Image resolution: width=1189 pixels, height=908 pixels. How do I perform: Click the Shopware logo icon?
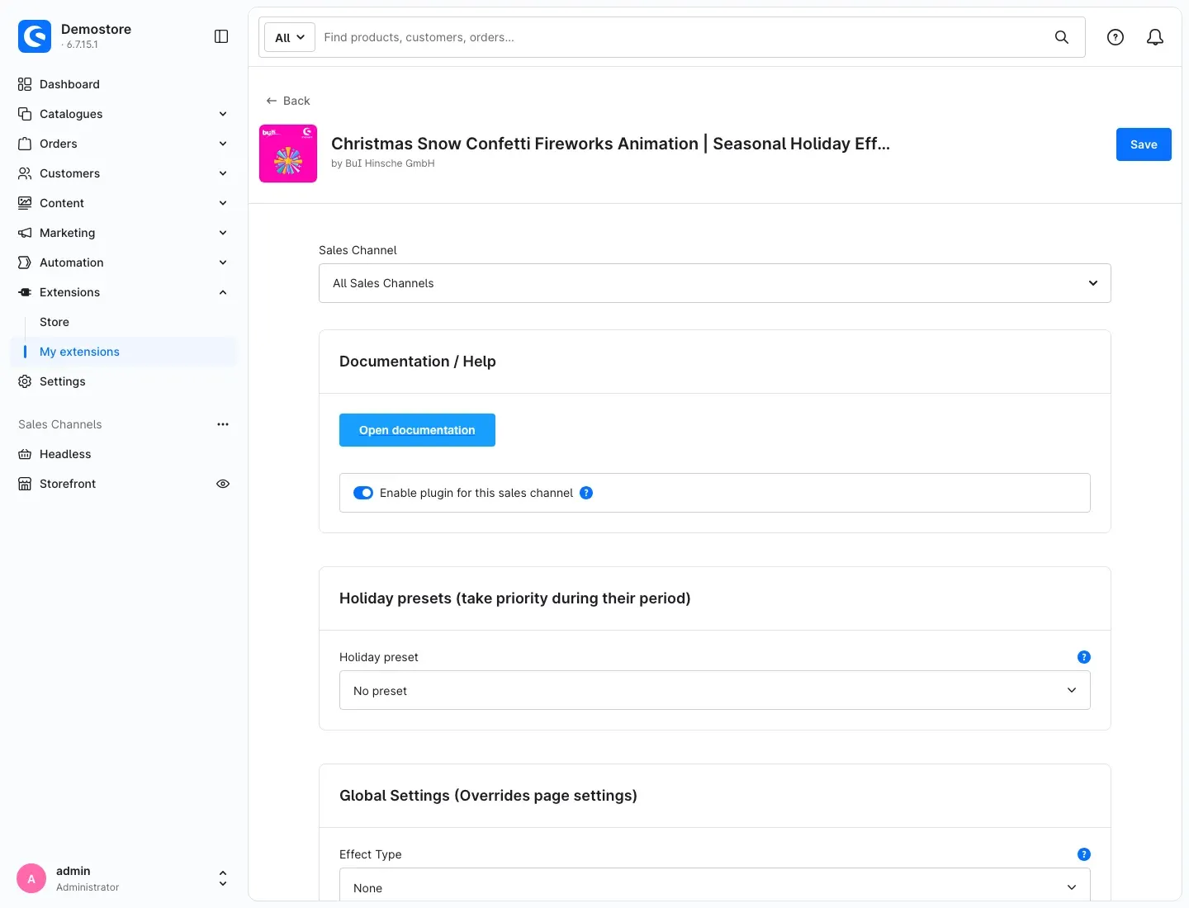[x=35, y=36]
